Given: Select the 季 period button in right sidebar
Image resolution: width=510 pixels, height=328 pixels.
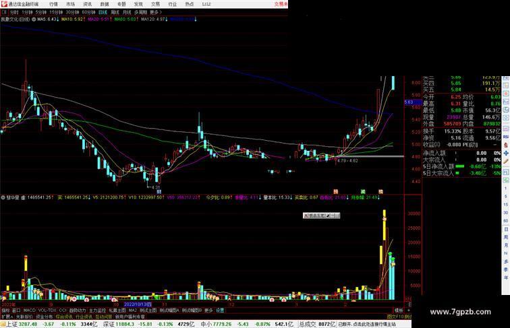Looking at the screenshot, I should point(506,269).
